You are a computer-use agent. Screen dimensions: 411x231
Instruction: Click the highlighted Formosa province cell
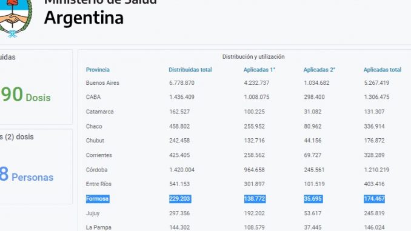[x=97, y=199]
